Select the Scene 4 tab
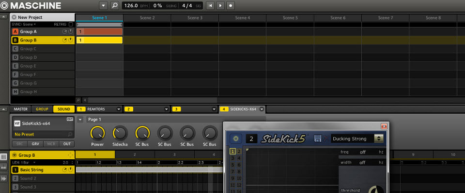Viewport: 465px width, 193px height. [x=243, y=18]
